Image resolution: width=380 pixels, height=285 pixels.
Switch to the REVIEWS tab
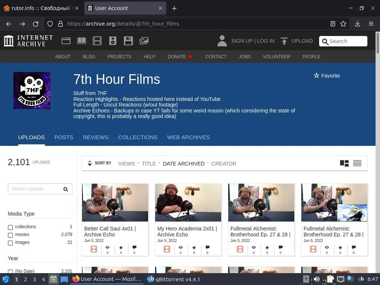(x=96, y=137)
